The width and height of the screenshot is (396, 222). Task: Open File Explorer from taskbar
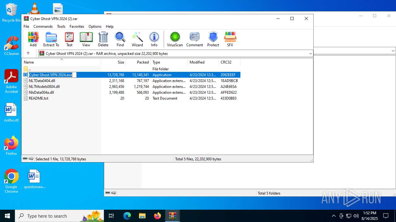pos(142,216)
